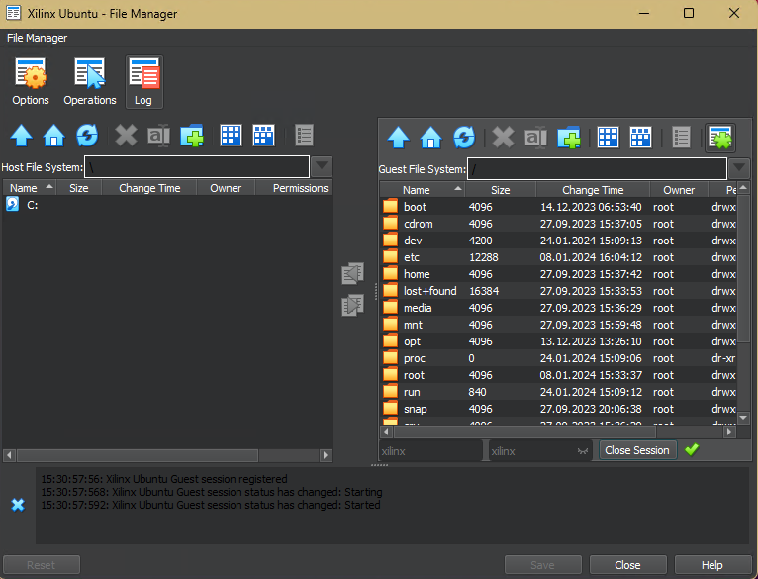Select all items in host pane
The height and width of the screenshot is (579, 758).
pyautogui.click(x=231, y=136)
